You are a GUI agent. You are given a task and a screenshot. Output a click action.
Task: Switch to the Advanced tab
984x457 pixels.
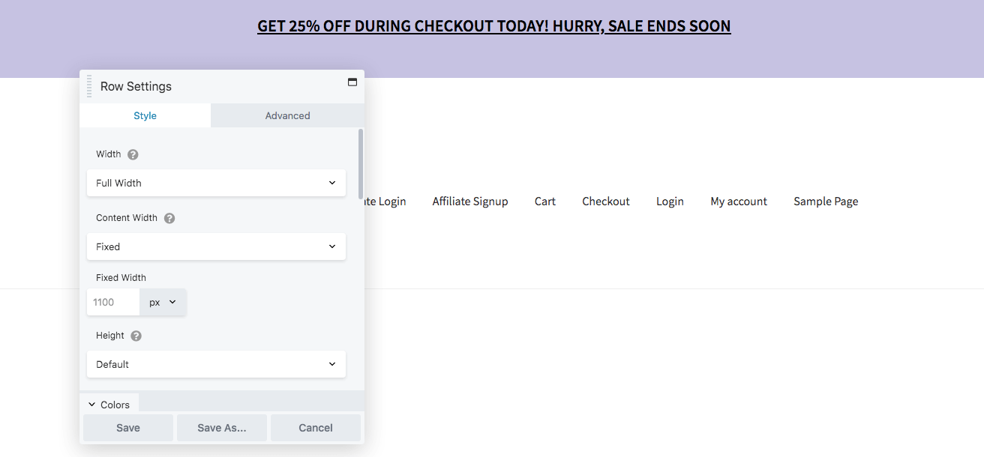click(x=287, y=115)
